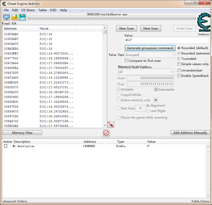This screenshot has width=212, height=205.
Task: Click the Memory View button
Action: pyautogui.click(x=22, y=133)
